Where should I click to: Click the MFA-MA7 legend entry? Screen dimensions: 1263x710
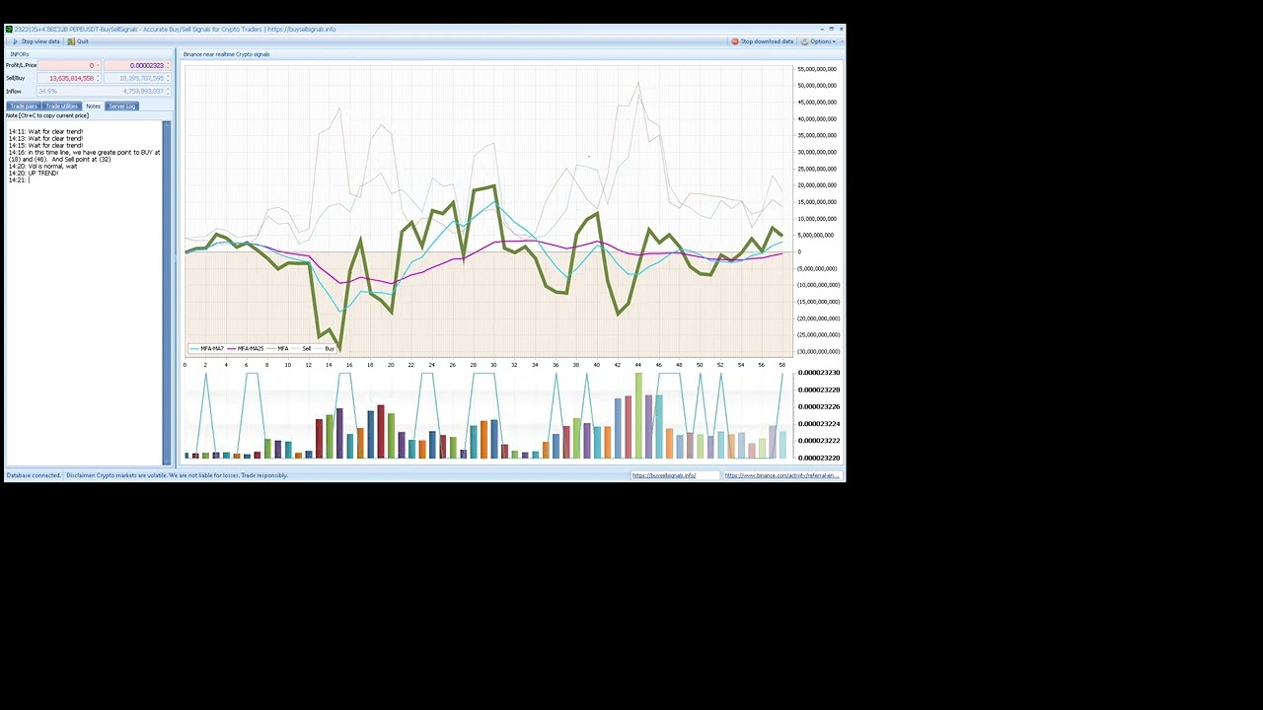[207, 348]
